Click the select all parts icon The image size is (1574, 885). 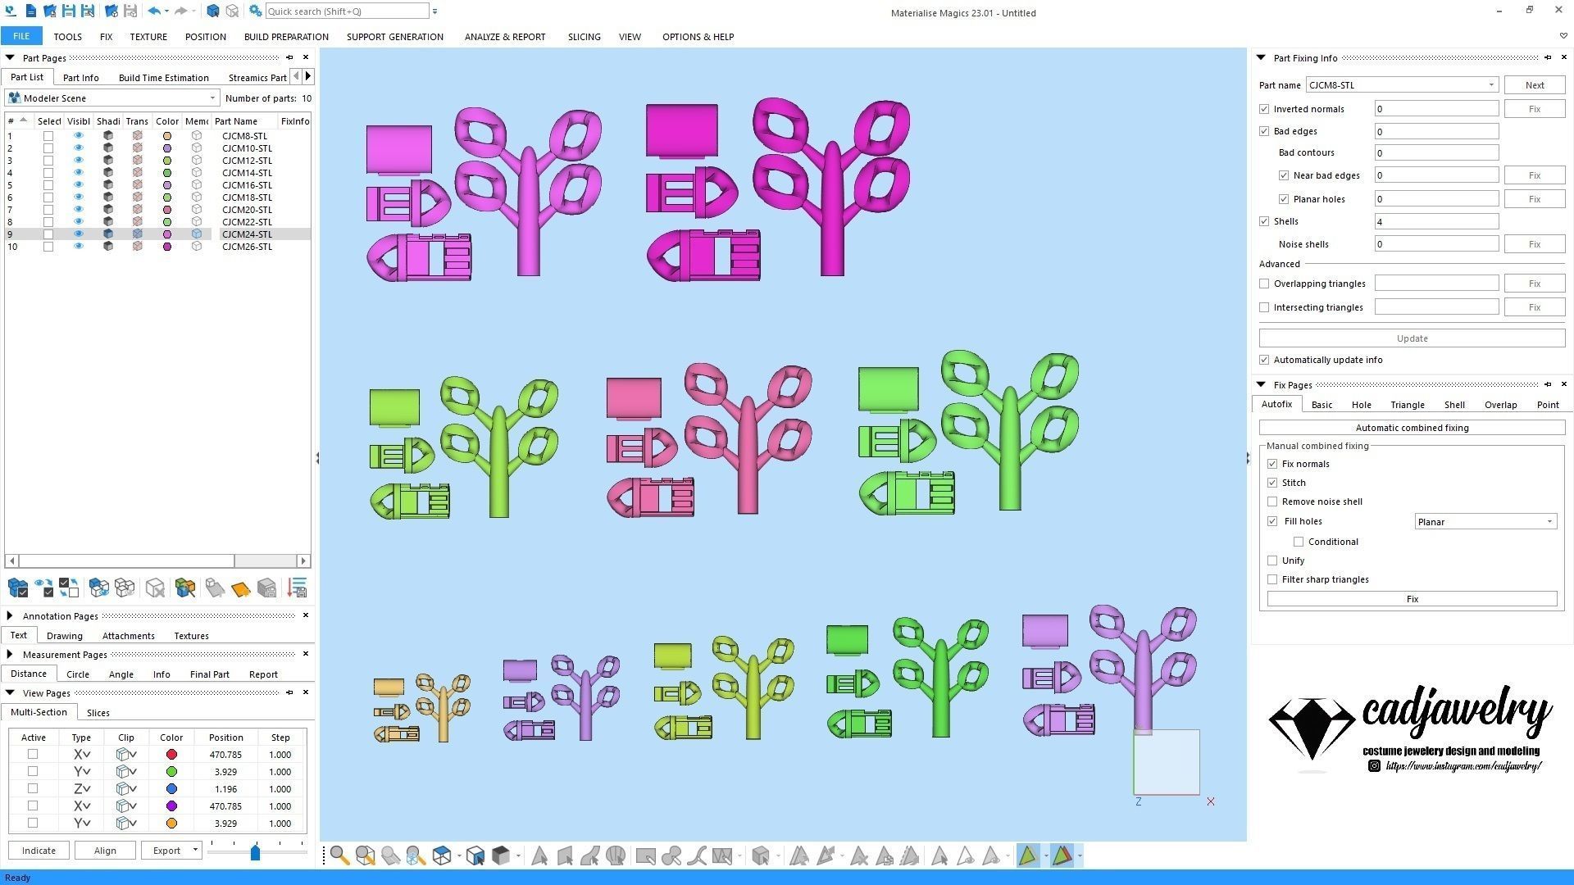point(17,588)
